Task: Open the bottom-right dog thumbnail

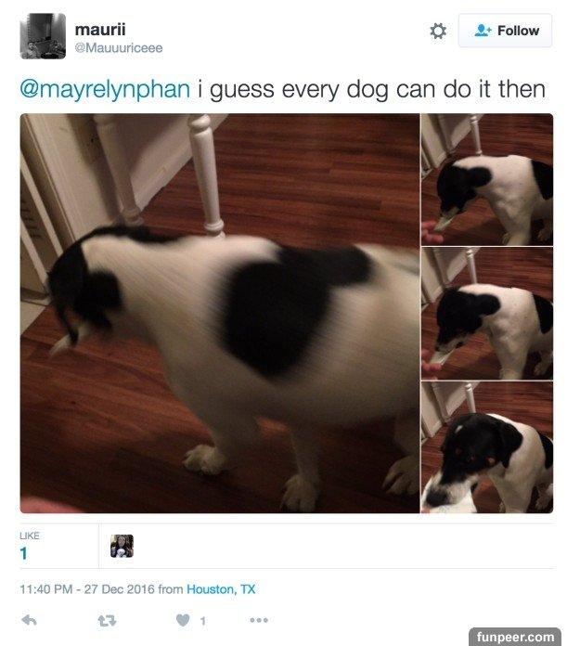Action: click(x=487, y=447)
